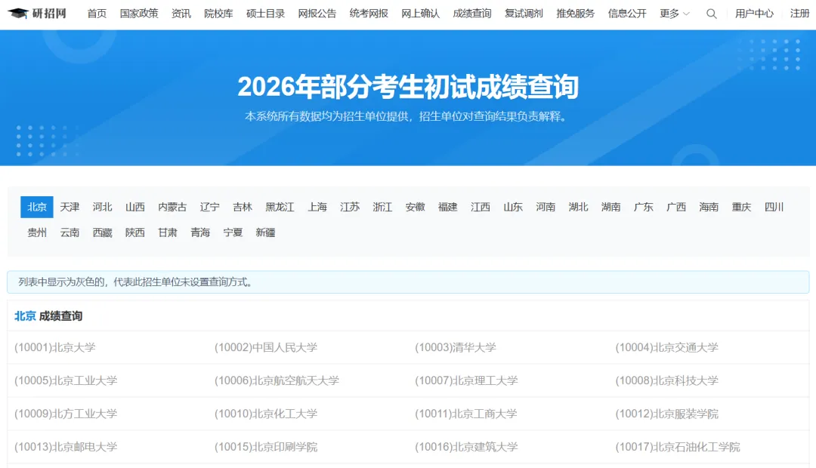Click (10007)北京理工大学 entry
This screenshot has height=468, width=816.
pos(466,380)
